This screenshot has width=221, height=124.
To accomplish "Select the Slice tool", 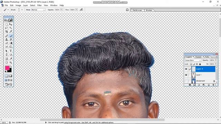I will coord(11,31).
